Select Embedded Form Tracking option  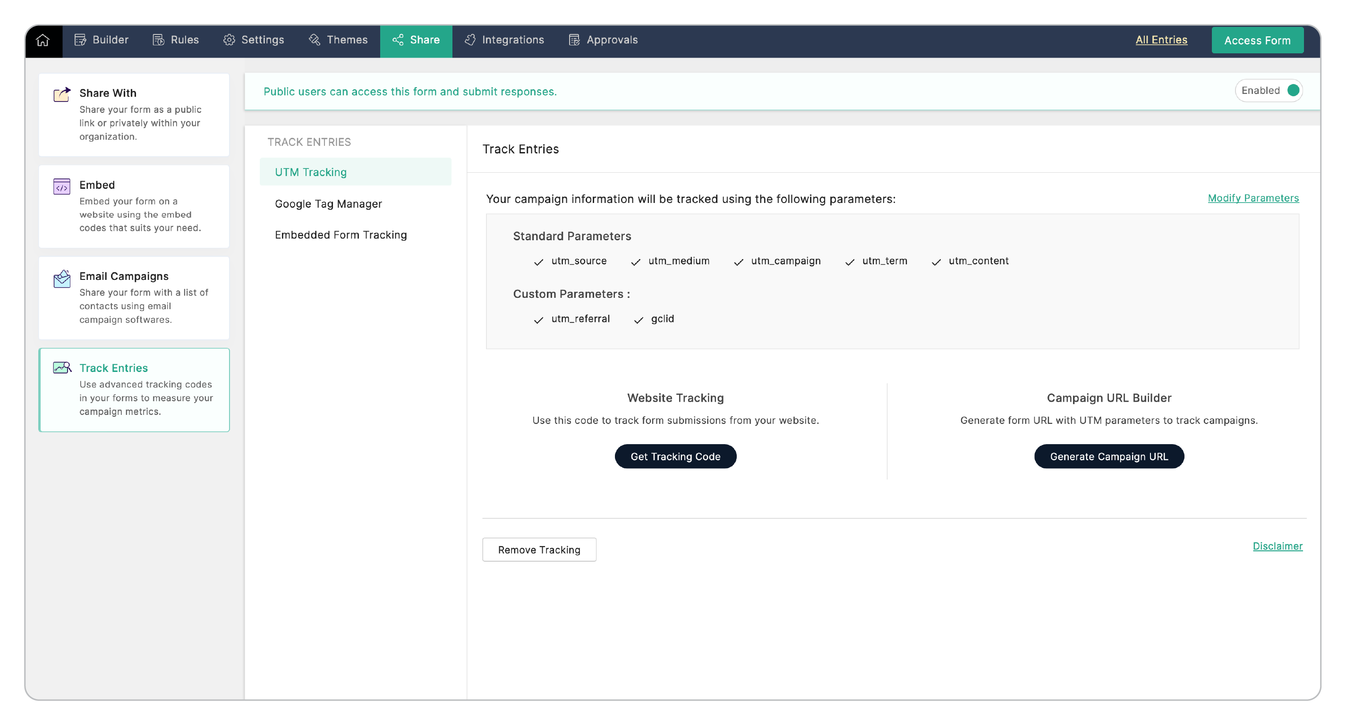point(341,235)
